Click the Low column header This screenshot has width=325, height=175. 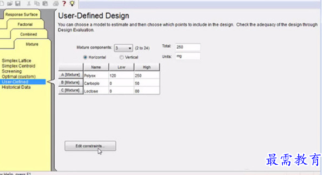tap(121, 67)
